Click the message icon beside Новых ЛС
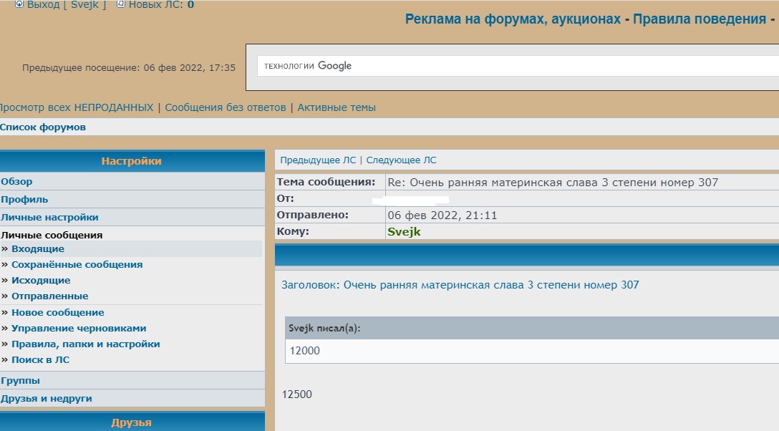 tap(120, 4)
